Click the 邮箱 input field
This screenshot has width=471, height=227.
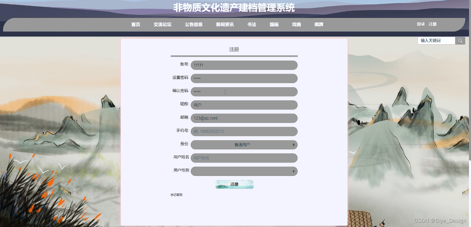coord(244,118)
